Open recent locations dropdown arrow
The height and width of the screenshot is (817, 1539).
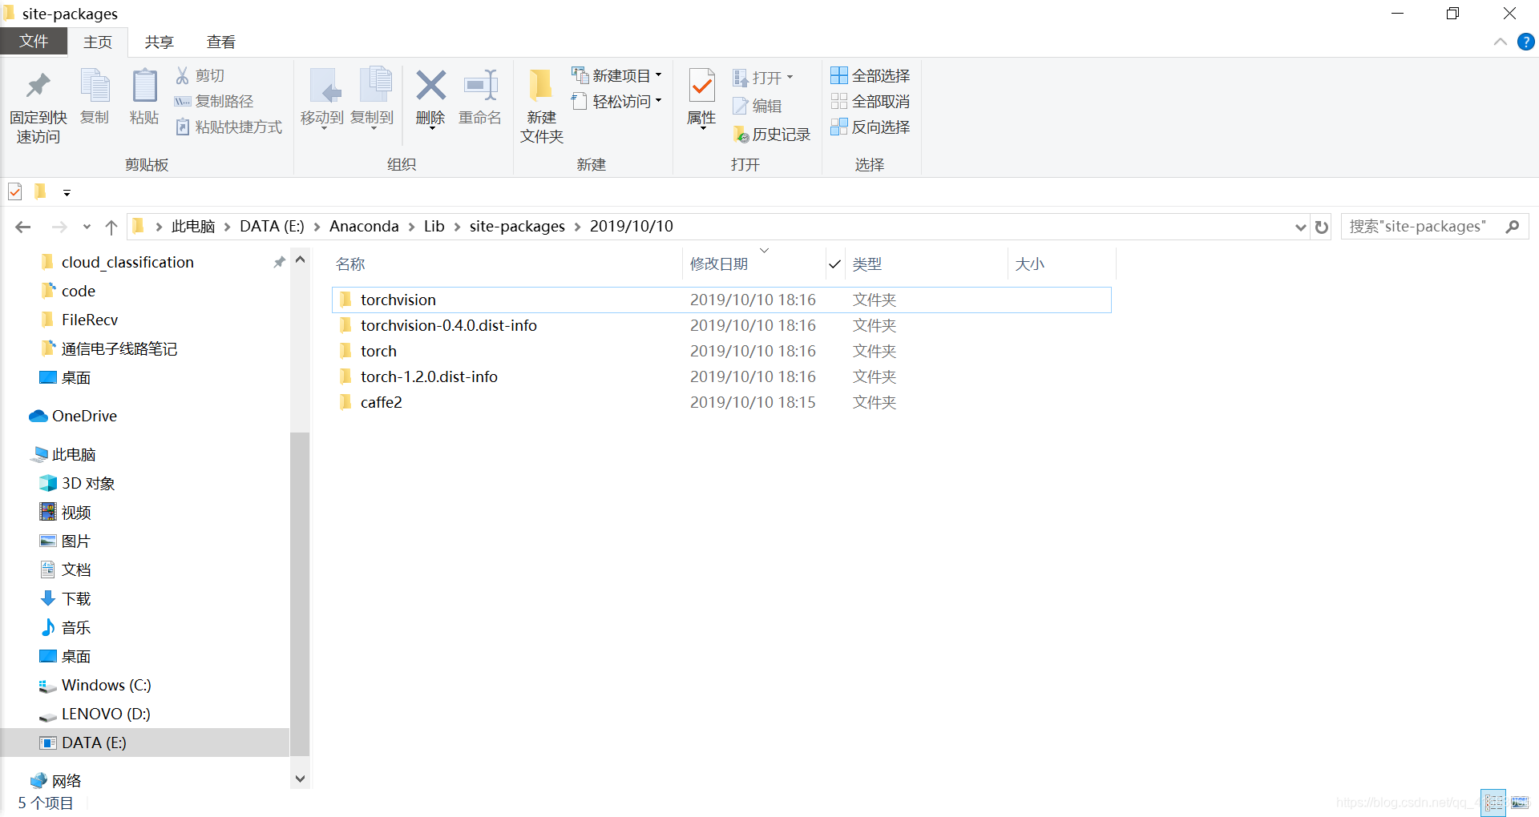[87, 227]
